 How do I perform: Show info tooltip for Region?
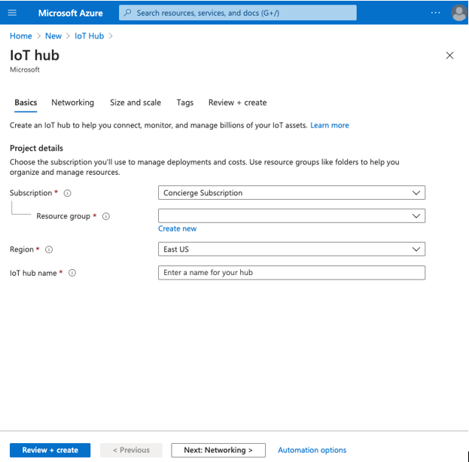[49, 249]
